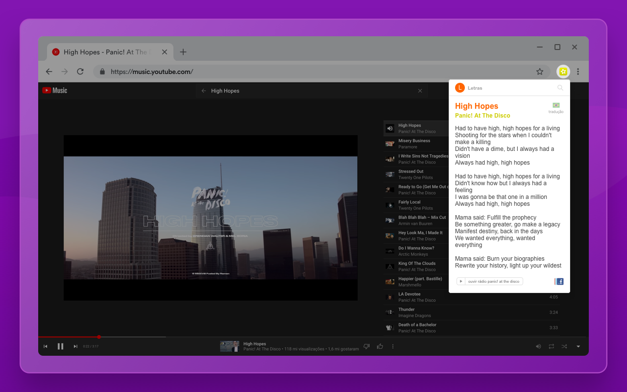This screenshot has height=392, width=627.
Task: Click the site lock icon
Action: pos(102,72)
